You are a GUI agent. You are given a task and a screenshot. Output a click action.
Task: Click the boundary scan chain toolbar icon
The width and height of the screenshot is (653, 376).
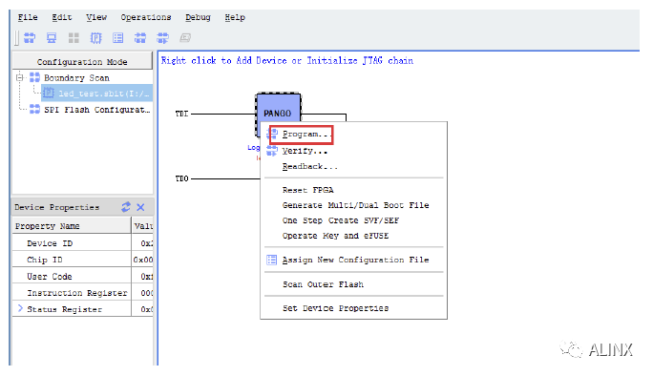30,38
